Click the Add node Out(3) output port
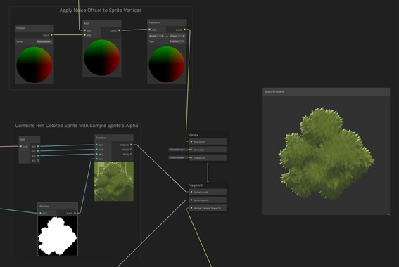 point(120,30)
